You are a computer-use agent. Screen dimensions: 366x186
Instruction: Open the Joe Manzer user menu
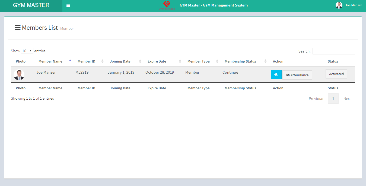353,5
